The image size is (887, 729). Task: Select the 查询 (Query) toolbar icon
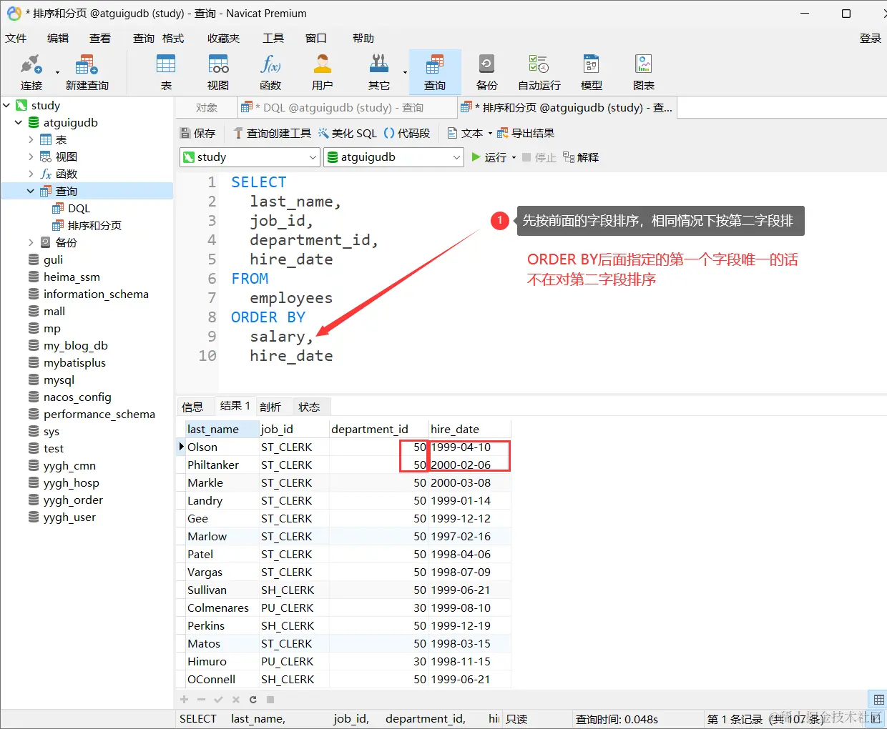click(x=435, y=73)
